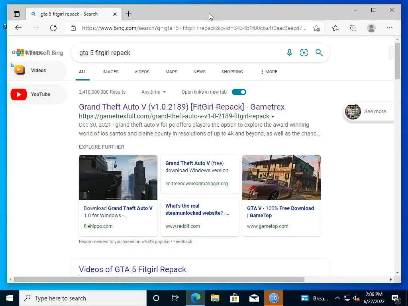408x306 pixels.
Task: Open Cortana circle icon
Action: [156, 298]
